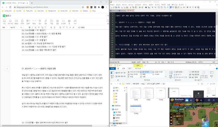Select OneDrive in Explorer navigation pane
Image resolution: width=218 pixels, height=127 pixels.
[116, 106]
